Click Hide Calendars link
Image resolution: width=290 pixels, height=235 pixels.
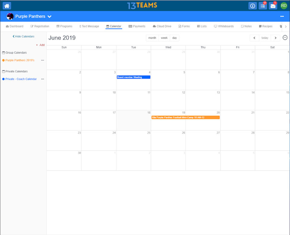(x=24, y=37)
